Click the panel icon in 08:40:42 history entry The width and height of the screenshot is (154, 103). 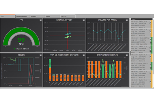pyautogui.click(x=150, y=73)
